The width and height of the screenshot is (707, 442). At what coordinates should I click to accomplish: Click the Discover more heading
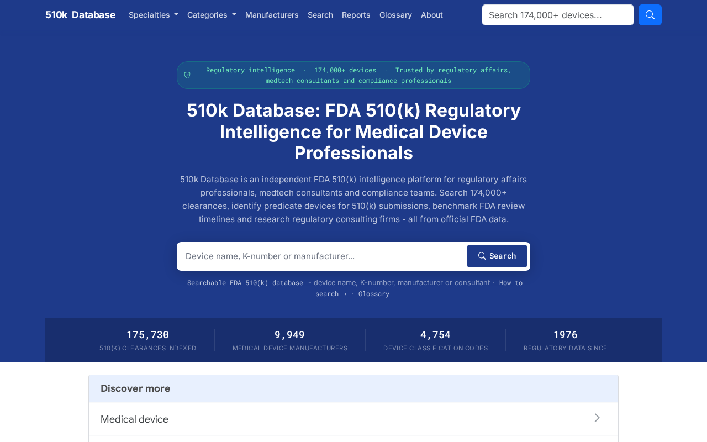coord(135,388)
